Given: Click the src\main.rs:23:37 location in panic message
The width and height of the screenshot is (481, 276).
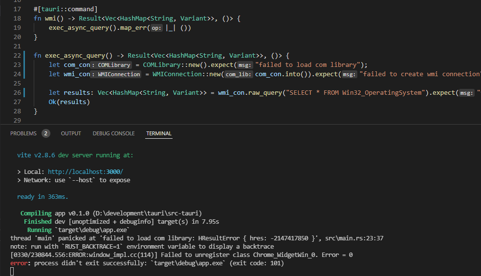Looking at the screenshot, I should click(x=354, y=238).
